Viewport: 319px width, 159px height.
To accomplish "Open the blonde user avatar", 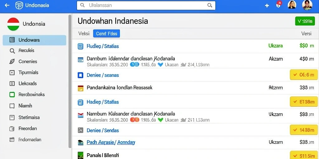I will (292, 5).
